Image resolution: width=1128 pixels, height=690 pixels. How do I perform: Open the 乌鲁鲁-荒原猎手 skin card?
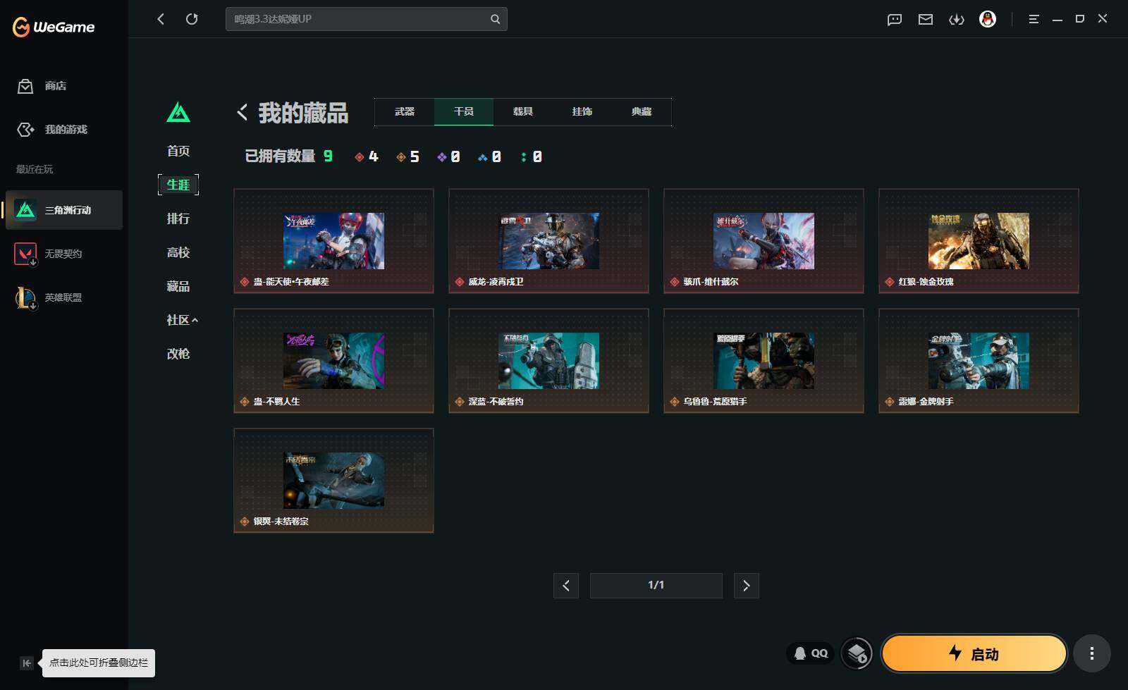pos(764,361)
